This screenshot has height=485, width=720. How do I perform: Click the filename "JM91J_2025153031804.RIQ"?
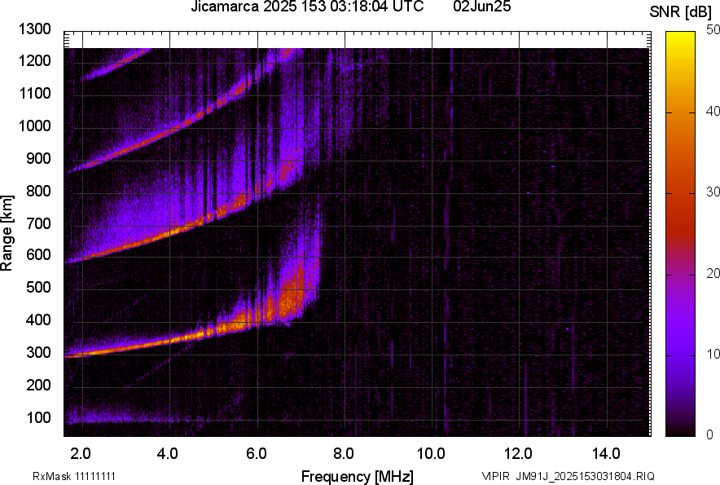click(x=585, y=476)
